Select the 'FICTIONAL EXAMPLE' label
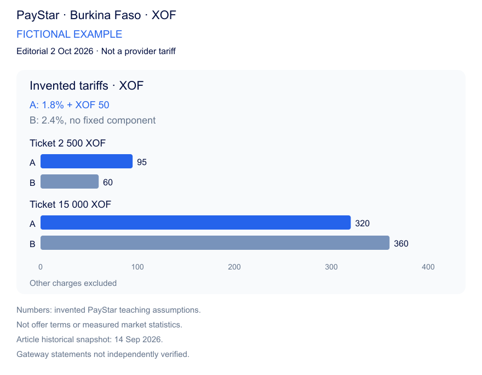This screenshot has height=375, width=482. click(x=69, y=34)
